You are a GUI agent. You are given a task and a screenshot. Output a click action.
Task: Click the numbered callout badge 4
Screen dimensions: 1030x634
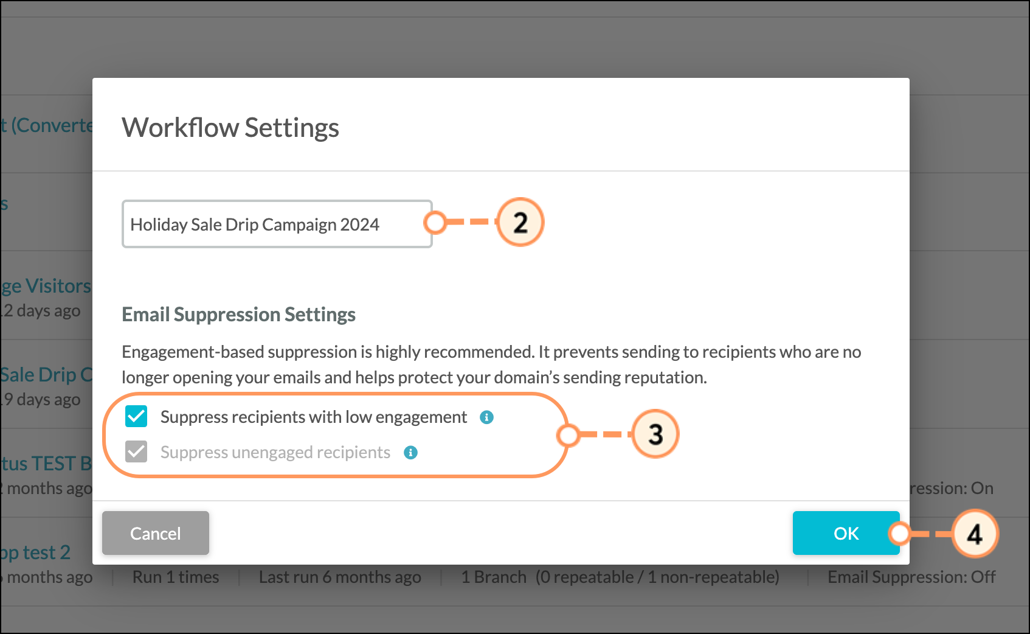pyautogui.click(x=975, y=534)
